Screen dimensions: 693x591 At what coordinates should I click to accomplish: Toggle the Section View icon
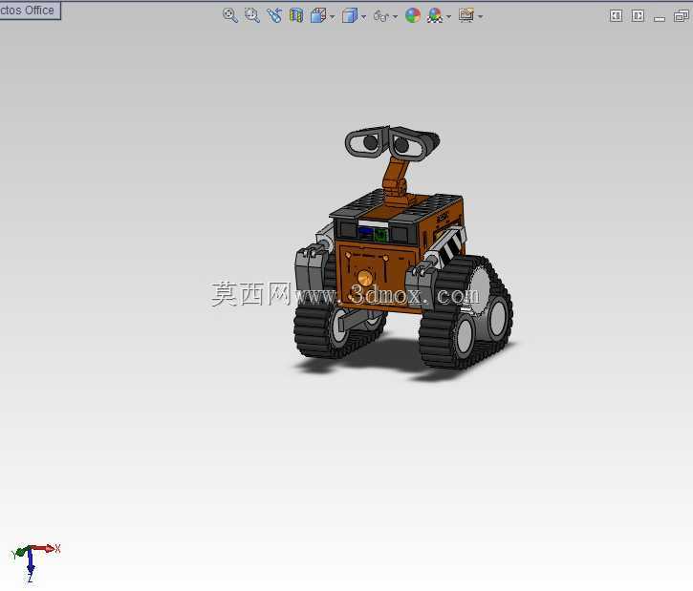pos(296,15)
